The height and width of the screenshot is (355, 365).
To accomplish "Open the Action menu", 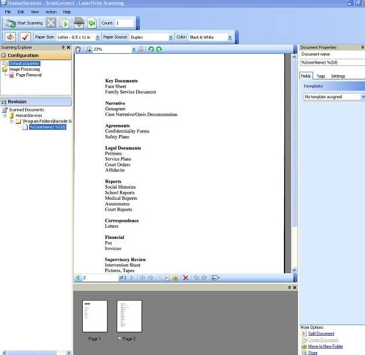I will click(51, 12).
